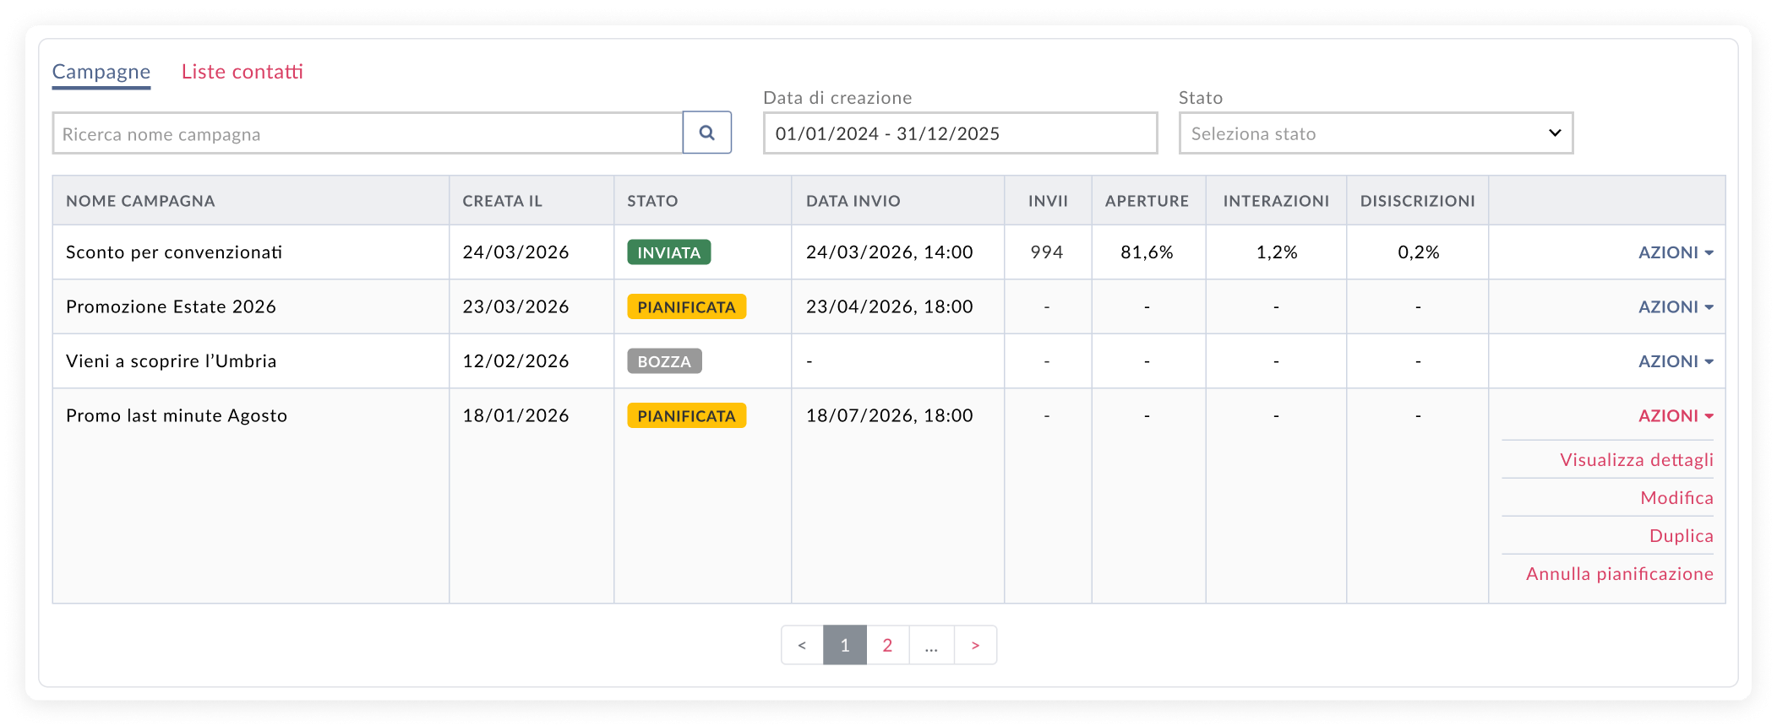The image size is (1777, 726).
Task: Click PIANIFICATA badge of Promo last minute Agosto
Action: pyautogui.click(x=687, y=415)
